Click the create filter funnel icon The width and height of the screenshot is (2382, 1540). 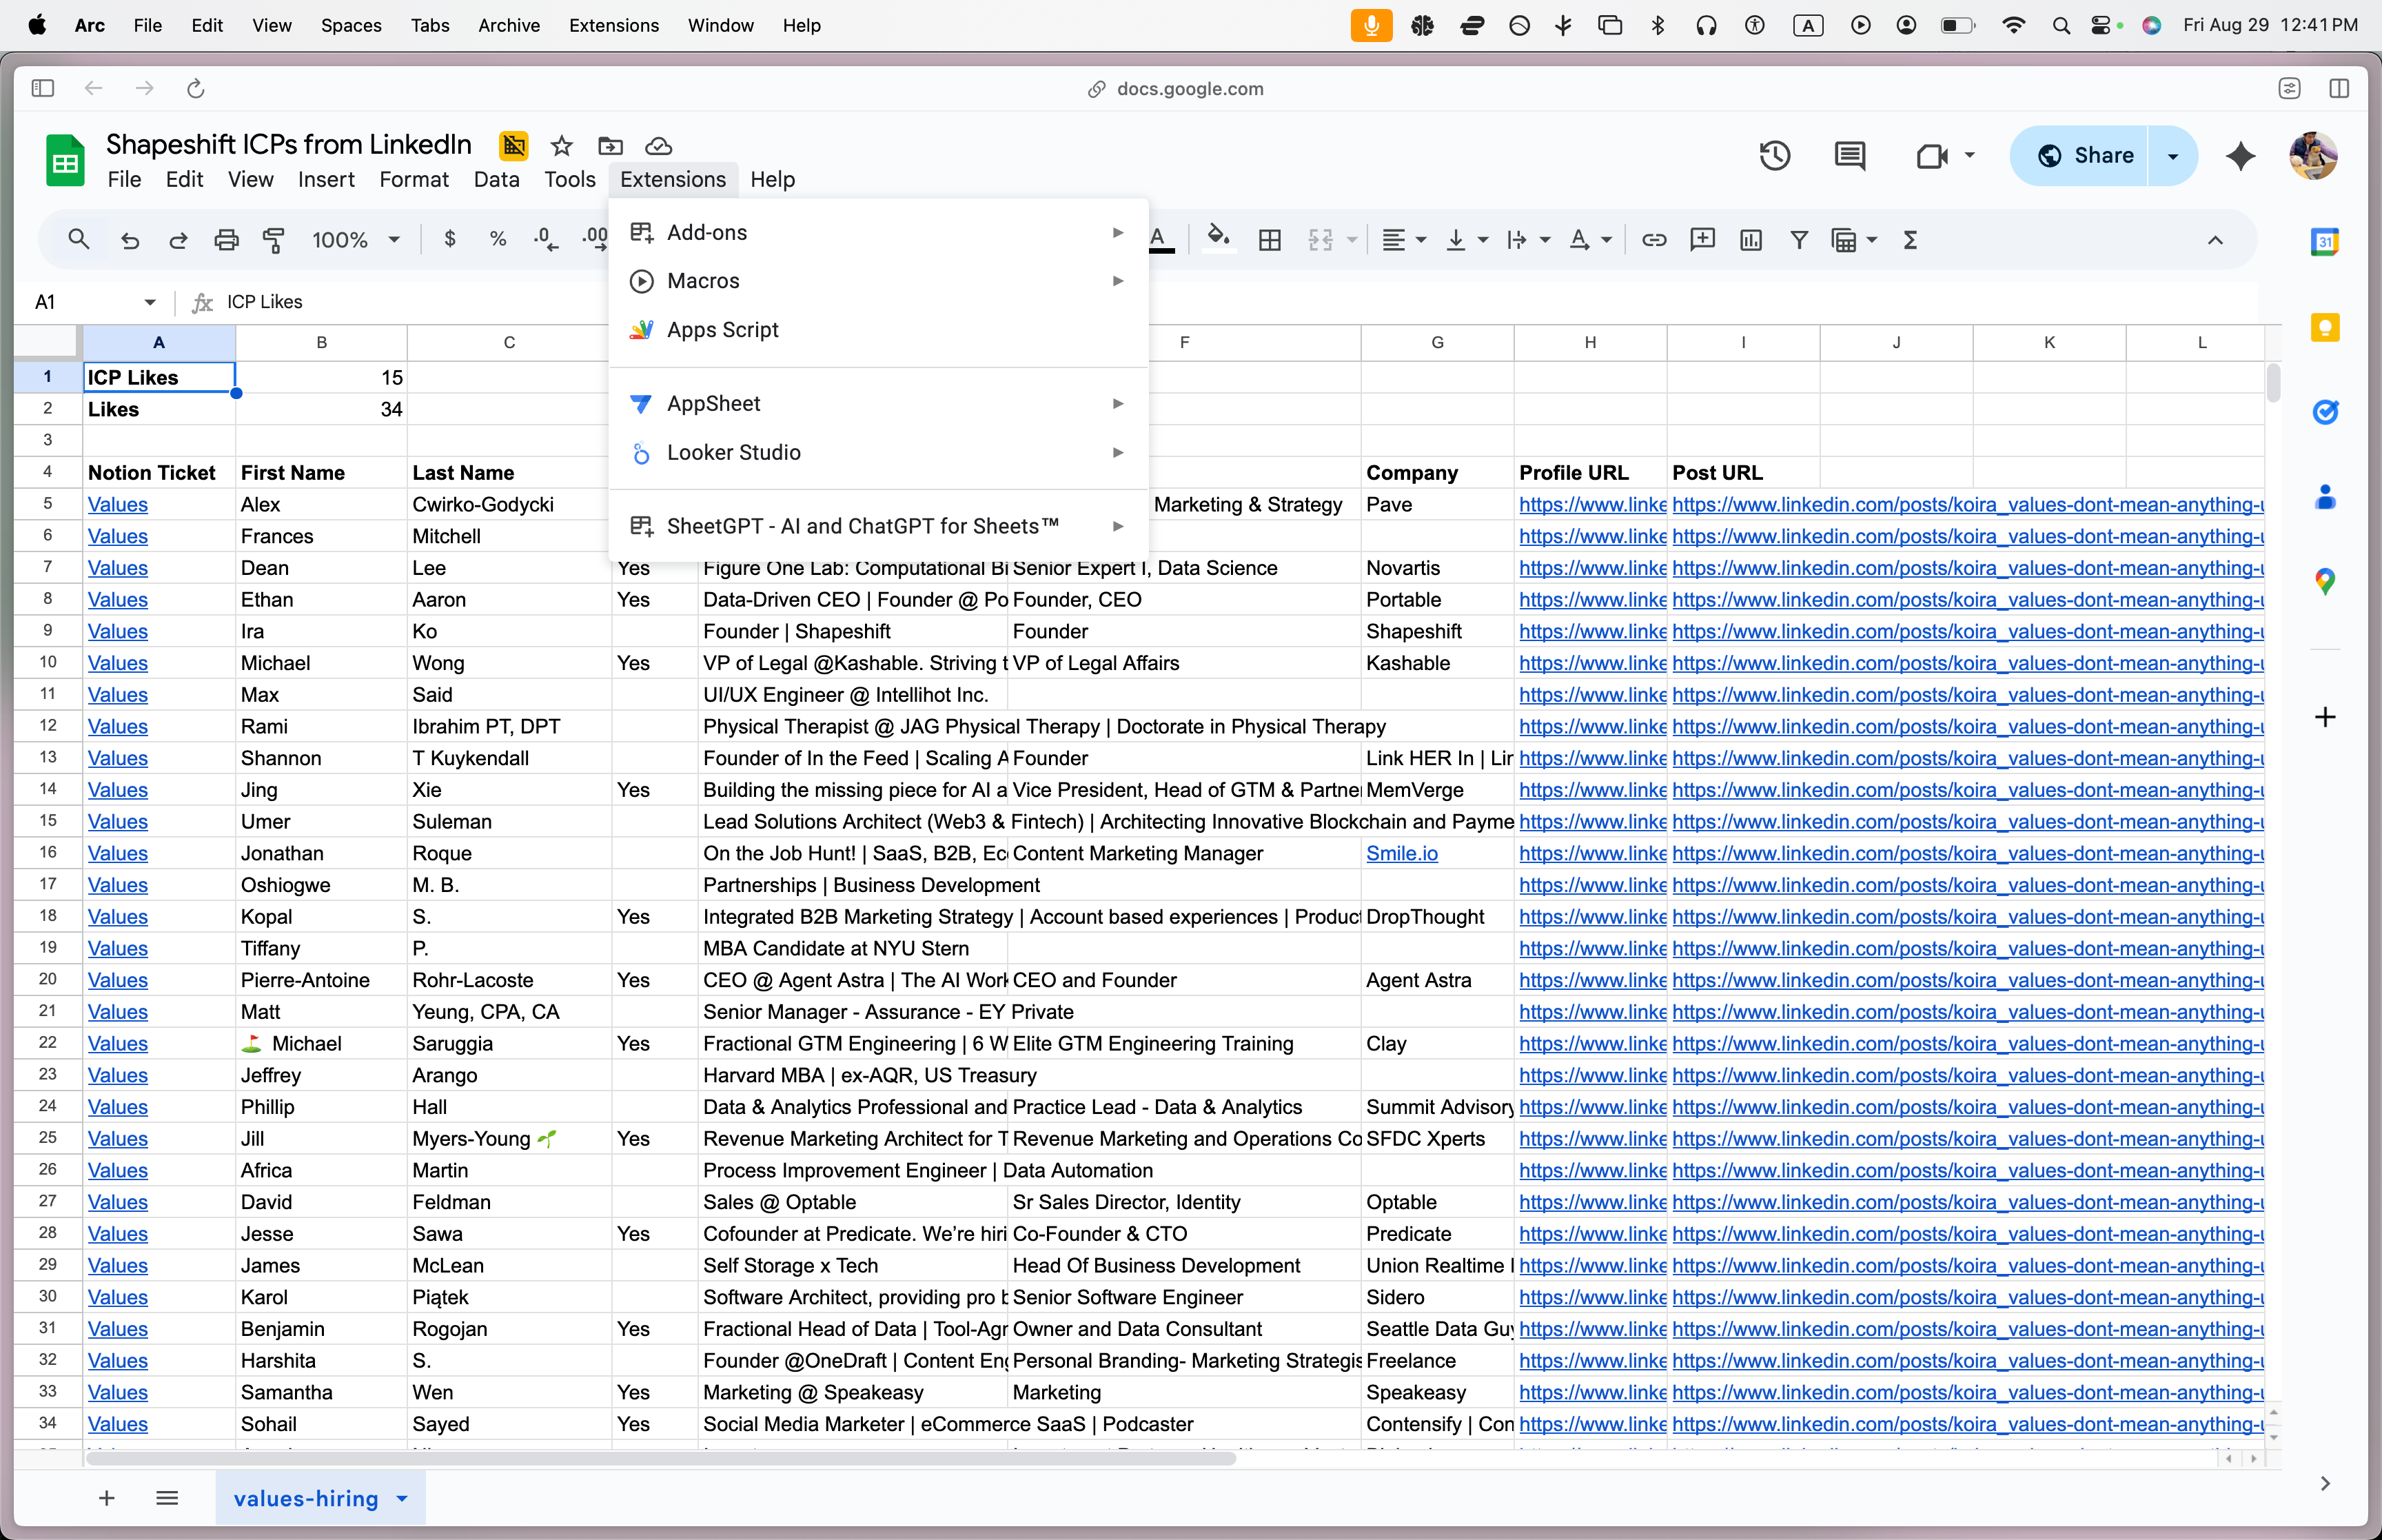point(1798,240)
